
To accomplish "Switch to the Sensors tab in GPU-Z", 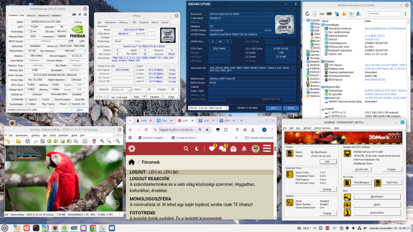I will point(31,15).
